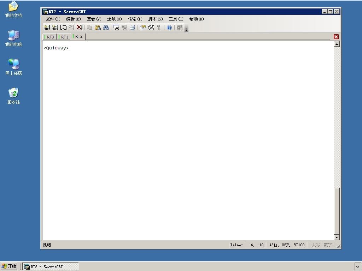Screen dimensions: 362x271
Task: Expand system tray chevron
Action: coord(358,267)
